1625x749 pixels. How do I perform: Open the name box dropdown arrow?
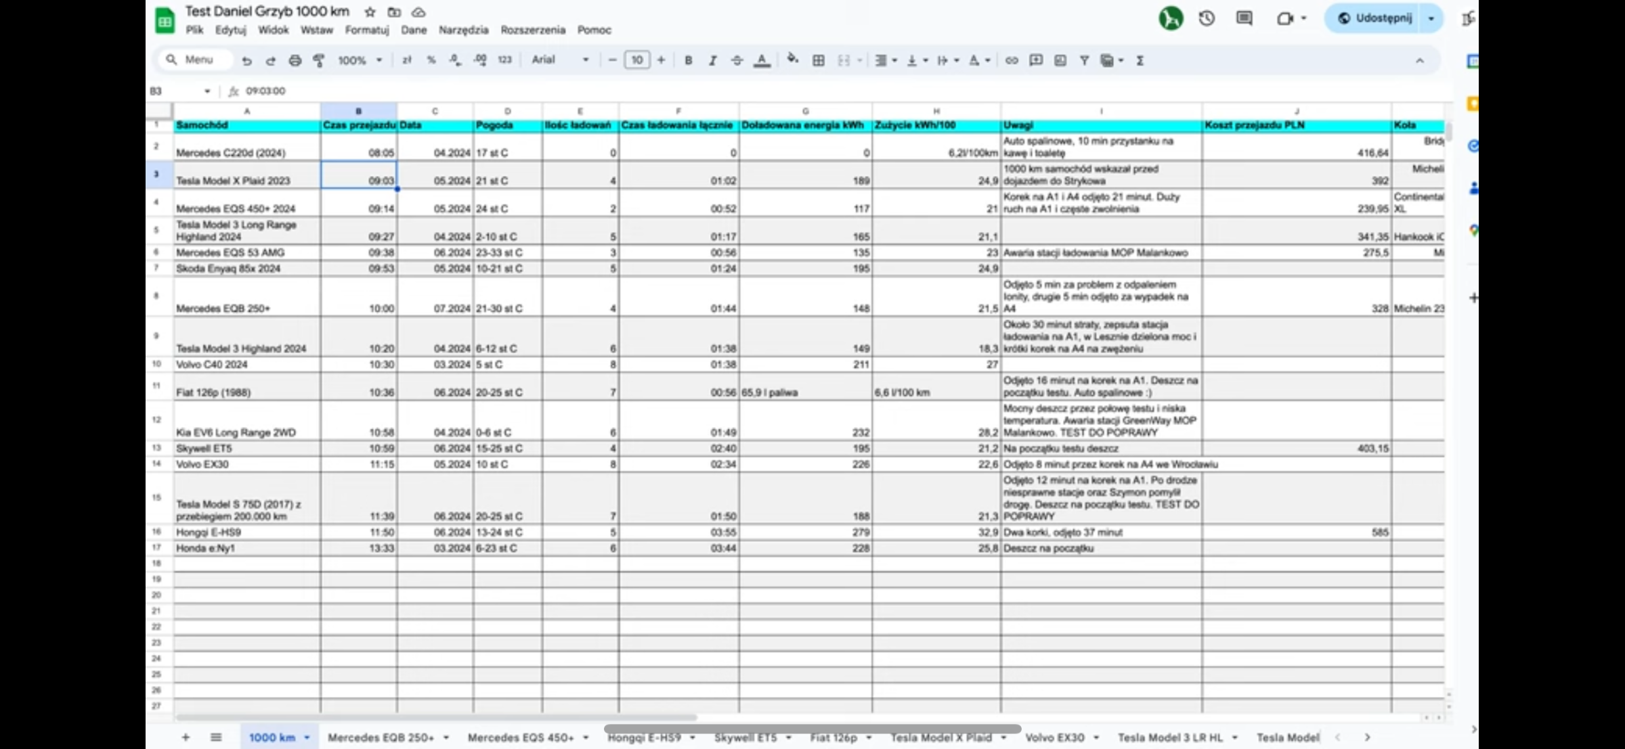coord(207,91)
